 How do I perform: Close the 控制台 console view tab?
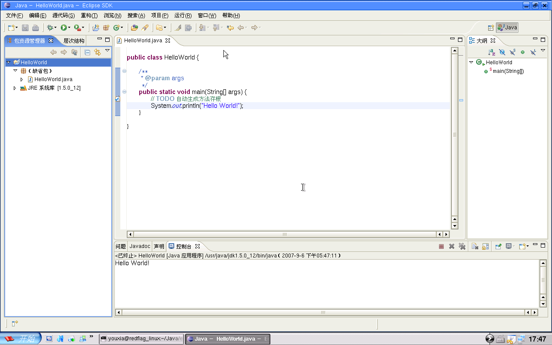[x=198, y=247]
